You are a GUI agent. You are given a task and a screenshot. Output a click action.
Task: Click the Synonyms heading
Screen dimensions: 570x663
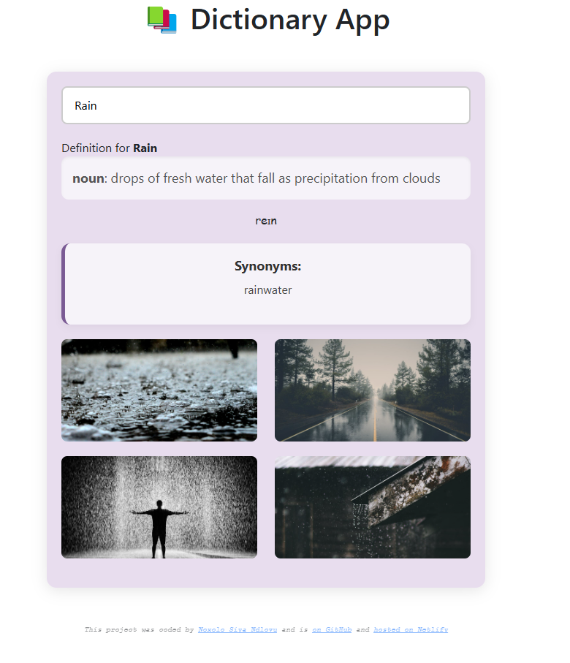(x=267, y=266)
